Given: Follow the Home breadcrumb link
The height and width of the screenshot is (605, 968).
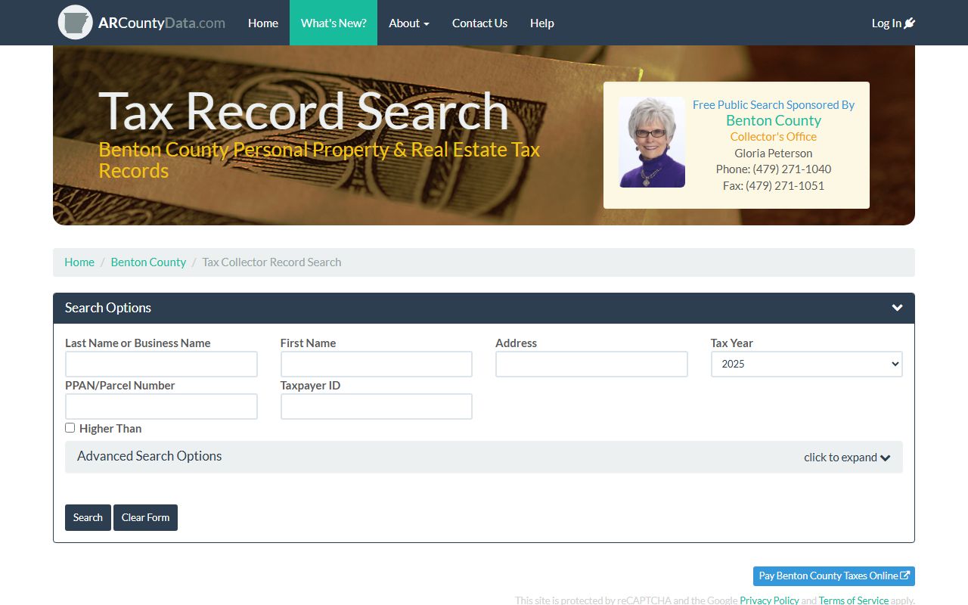Looking at the screenshot, I should (79, 262).
